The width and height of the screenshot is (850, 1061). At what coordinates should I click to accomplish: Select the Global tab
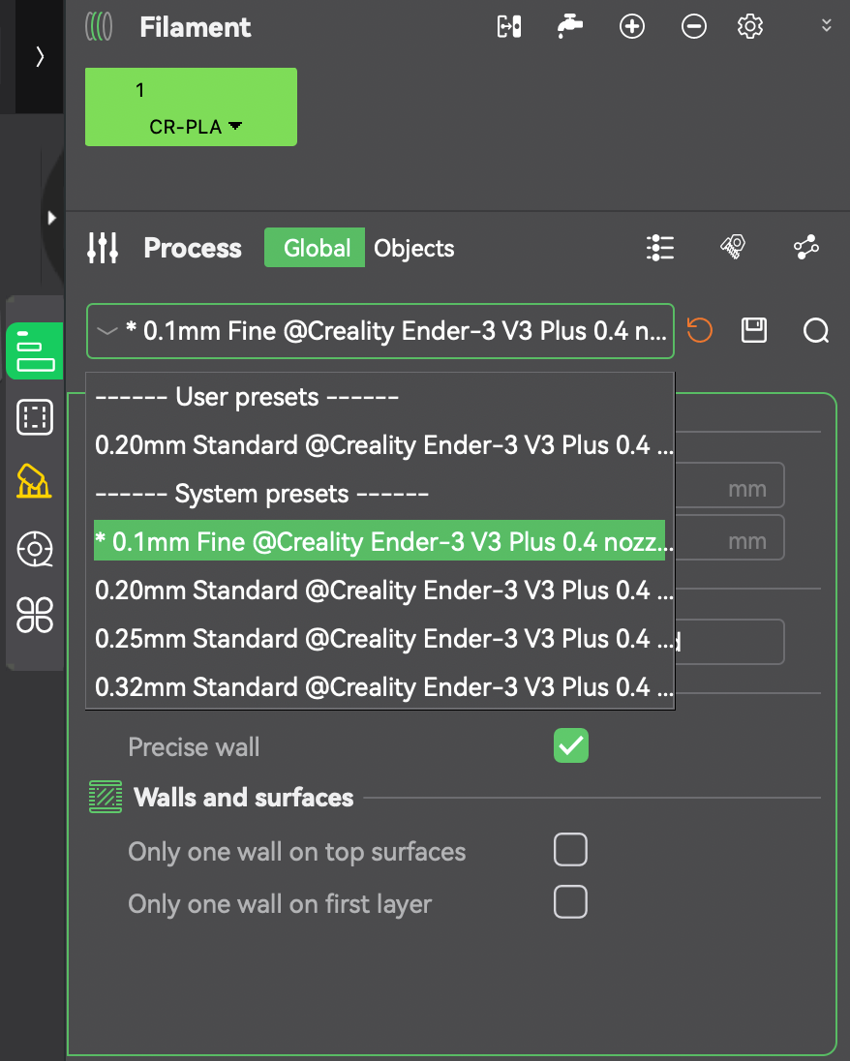click(316, 249)
